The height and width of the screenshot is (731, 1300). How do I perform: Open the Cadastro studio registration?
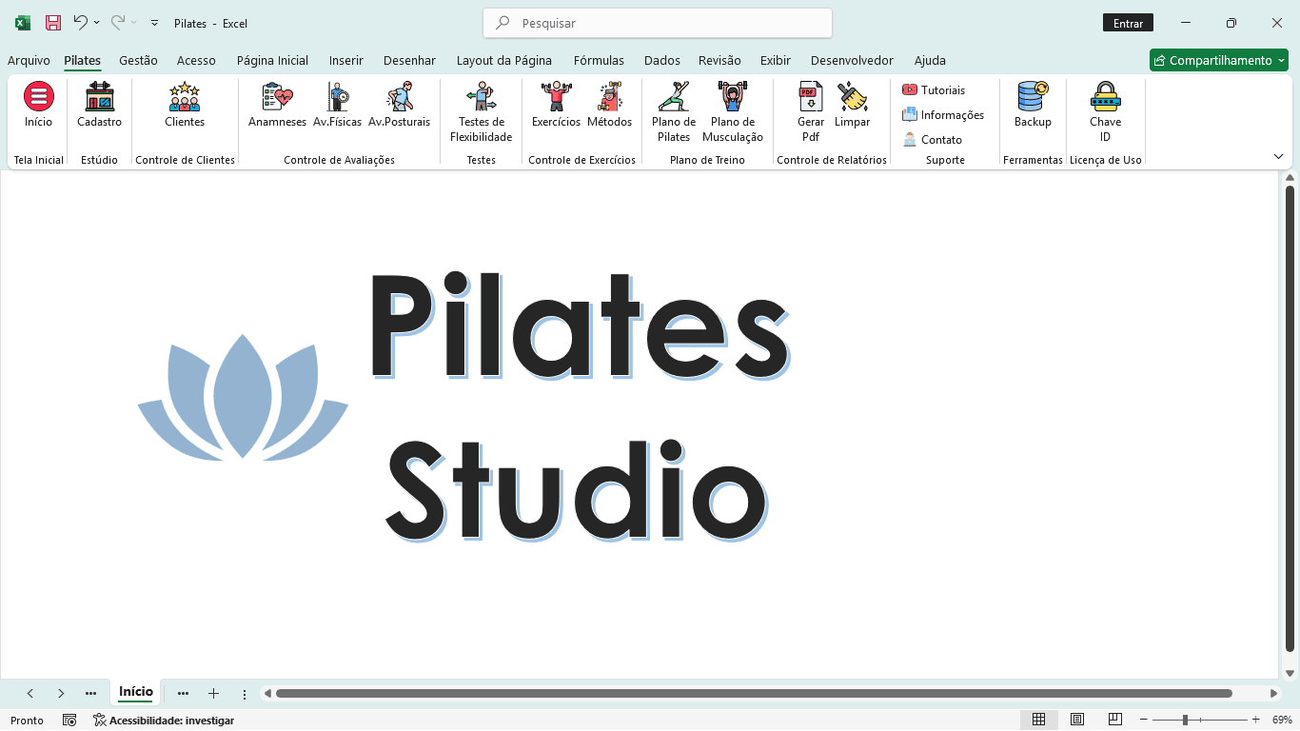click(x=99, y=105)
